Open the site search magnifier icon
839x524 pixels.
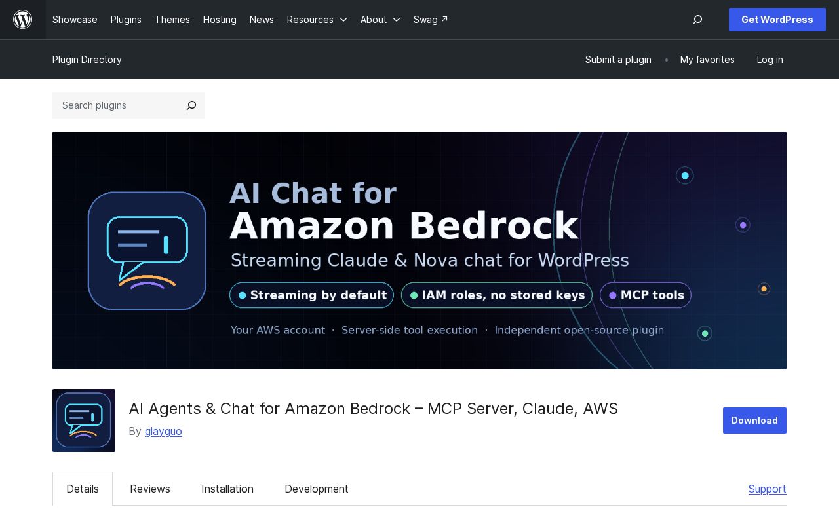click(697, 20)
